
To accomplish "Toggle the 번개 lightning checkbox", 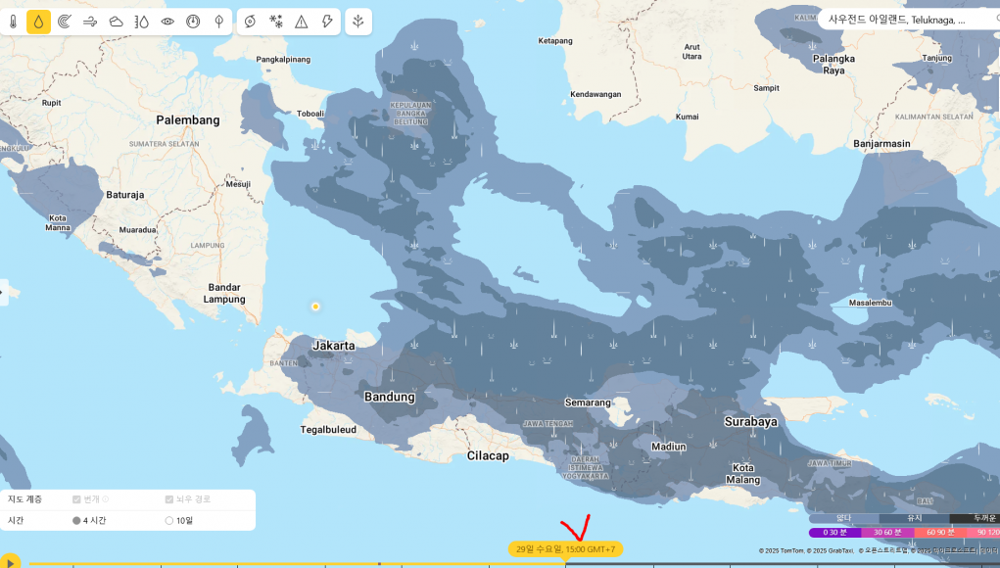I will (77, 499).
